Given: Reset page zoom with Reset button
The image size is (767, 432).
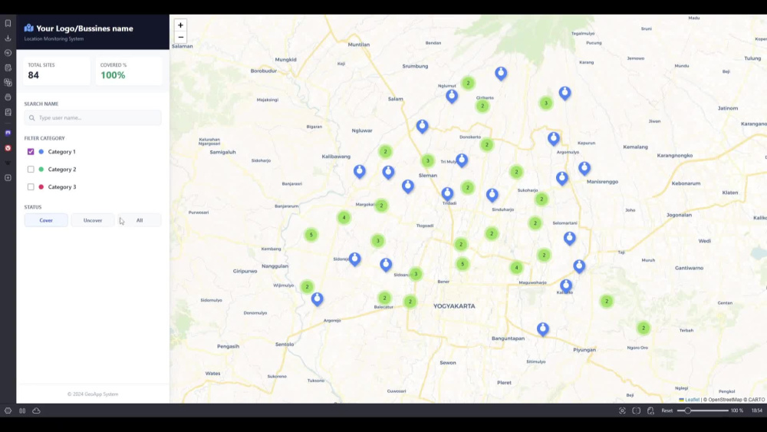Looking at the screenshot, I should tap(667, 411).
